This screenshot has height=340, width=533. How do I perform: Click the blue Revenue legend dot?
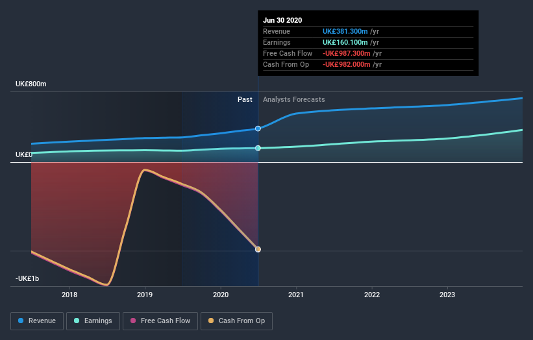(x=21, y=321)
